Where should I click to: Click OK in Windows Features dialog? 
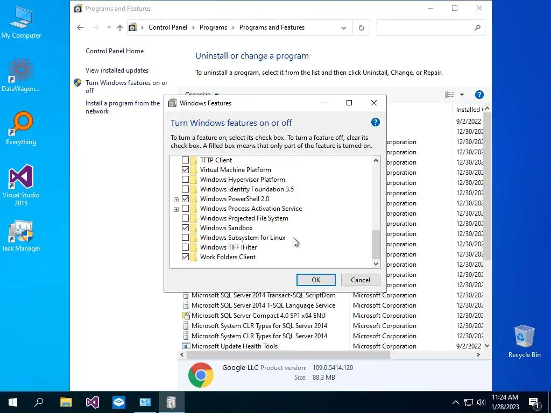tap(315, 280)
